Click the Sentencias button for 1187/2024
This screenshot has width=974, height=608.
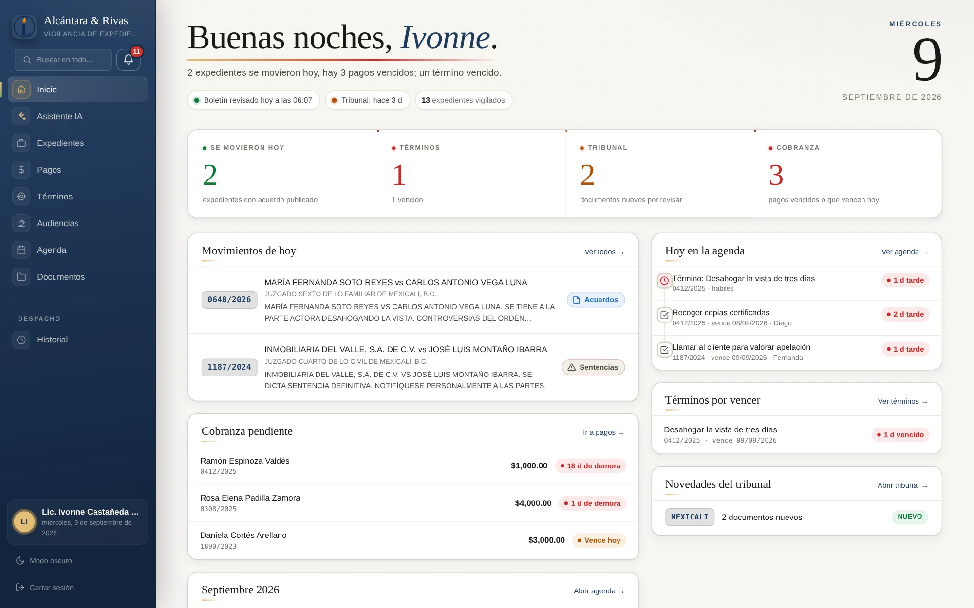click(593, 367)
